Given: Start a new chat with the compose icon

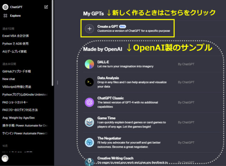Looking at the screenshot, I should coord(46,7).
